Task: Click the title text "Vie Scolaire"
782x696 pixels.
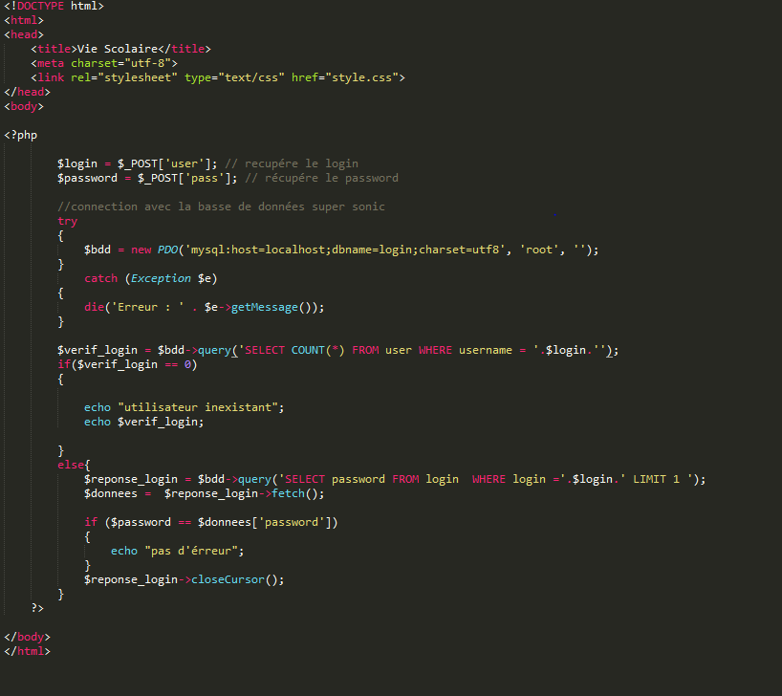Action: pyautogui.click(x=118, y=49)
